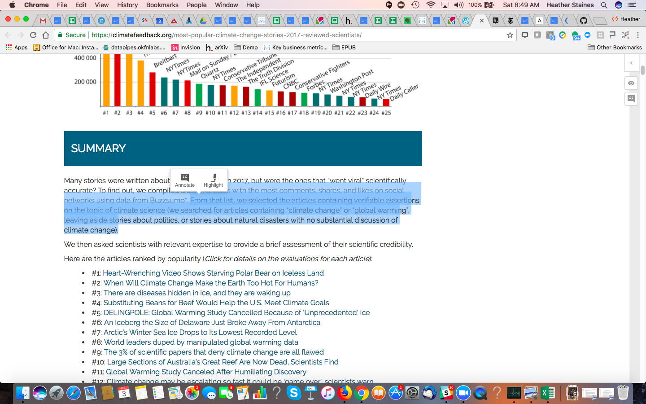Open Activity Monitor from the Dock

(514, 393)
